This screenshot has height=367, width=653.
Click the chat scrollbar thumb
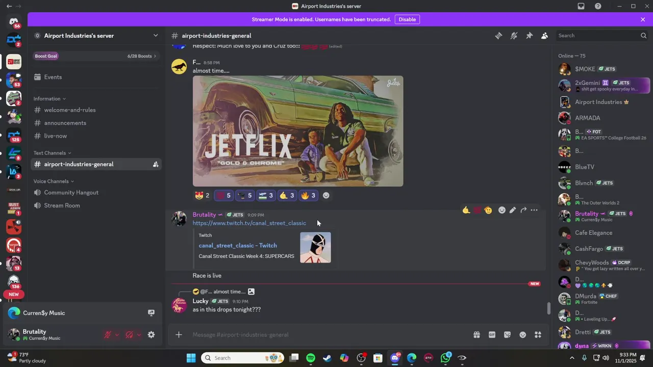tap(549, 308)
